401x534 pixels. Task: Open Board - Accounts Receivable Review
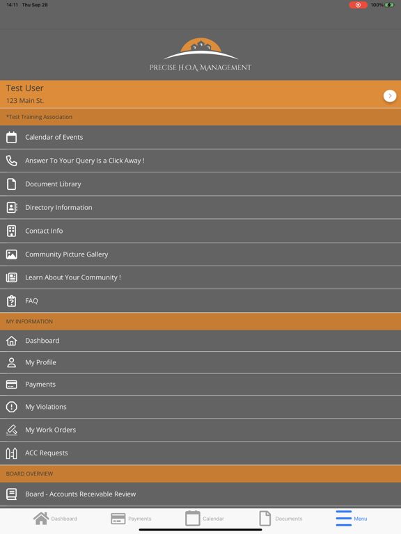[x=200, y=494]
